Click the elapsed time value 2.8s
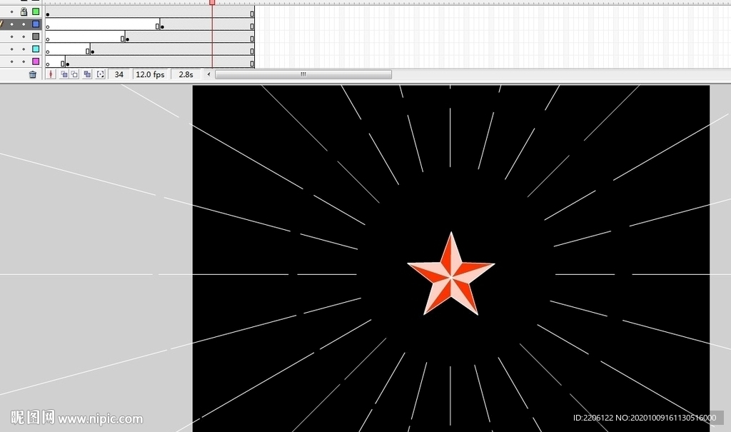The height and width of the screenshot is (432, 731). click(186, 74)
